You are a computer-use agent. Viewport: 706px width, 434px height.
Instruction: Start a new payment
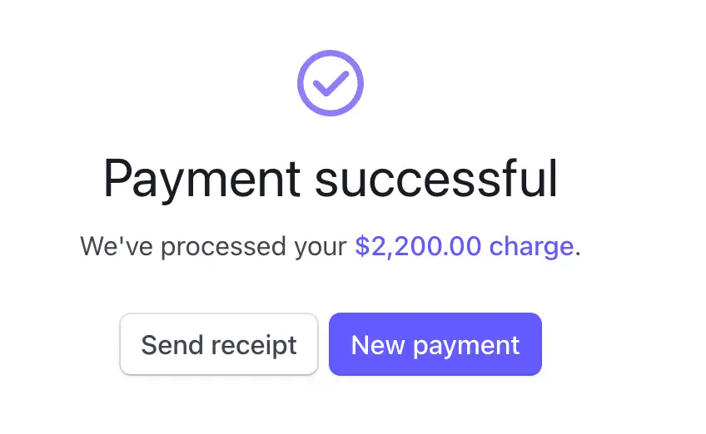pyautogui.click(x=435, y=344)
